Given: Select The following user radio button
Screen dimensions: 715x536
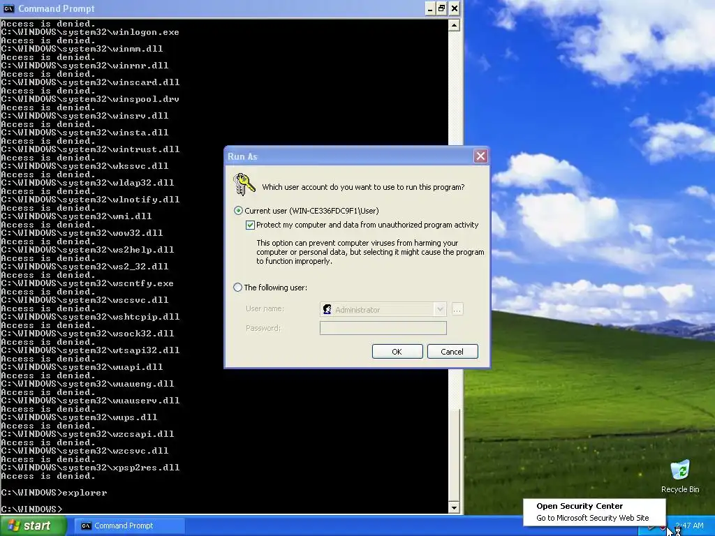Looking at the screenshot, I should (237, 287).
